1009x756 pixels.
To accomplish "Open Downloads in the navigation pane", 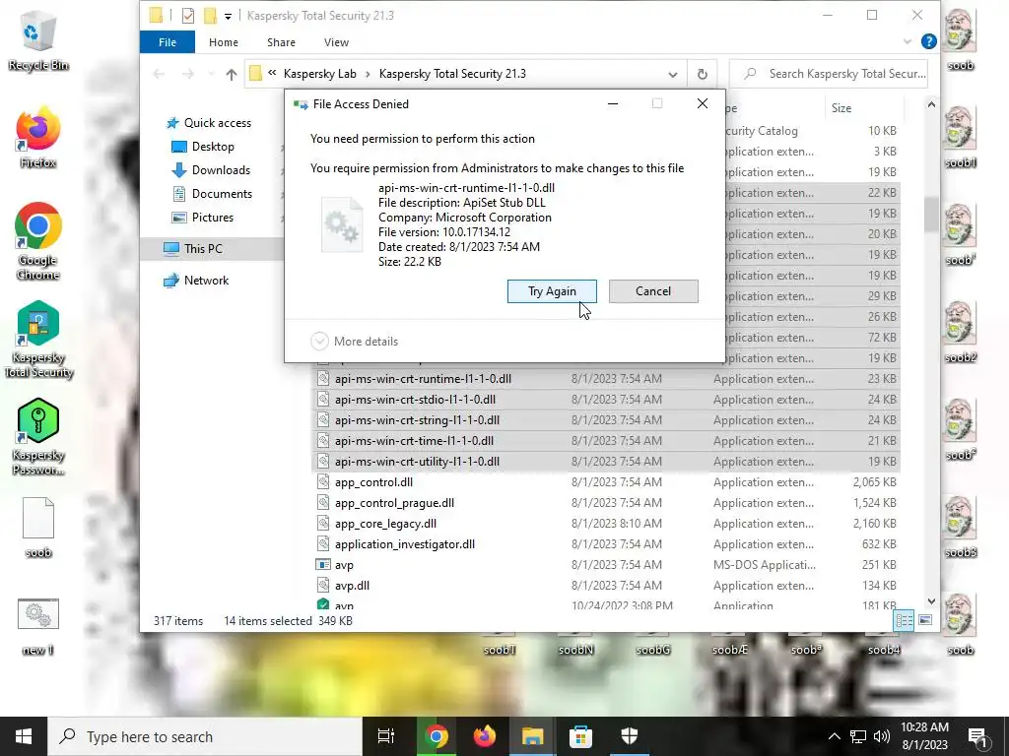I will point(211,170).
